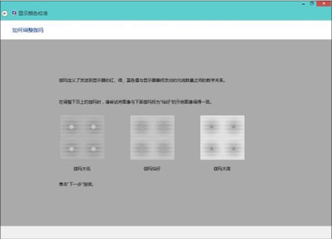The height and width of the screenshot is (239, 332).
Task: Click the label '伽玛太高'
Action: (x=222, y=169)
